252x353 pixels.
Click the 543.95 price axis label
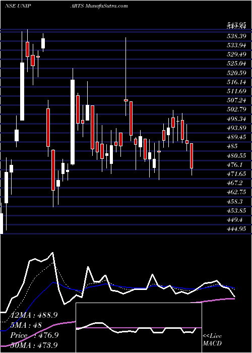236,24
